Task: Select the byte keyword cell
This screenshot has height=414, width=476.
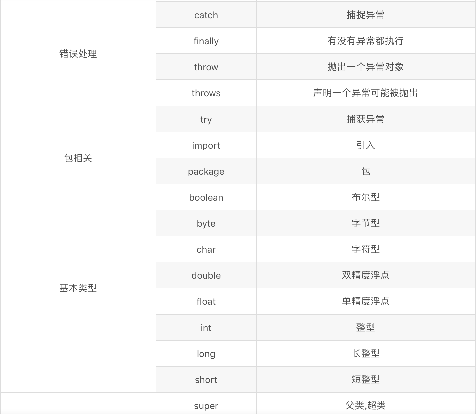Action: pyautogui.click(x=206, y=223)
